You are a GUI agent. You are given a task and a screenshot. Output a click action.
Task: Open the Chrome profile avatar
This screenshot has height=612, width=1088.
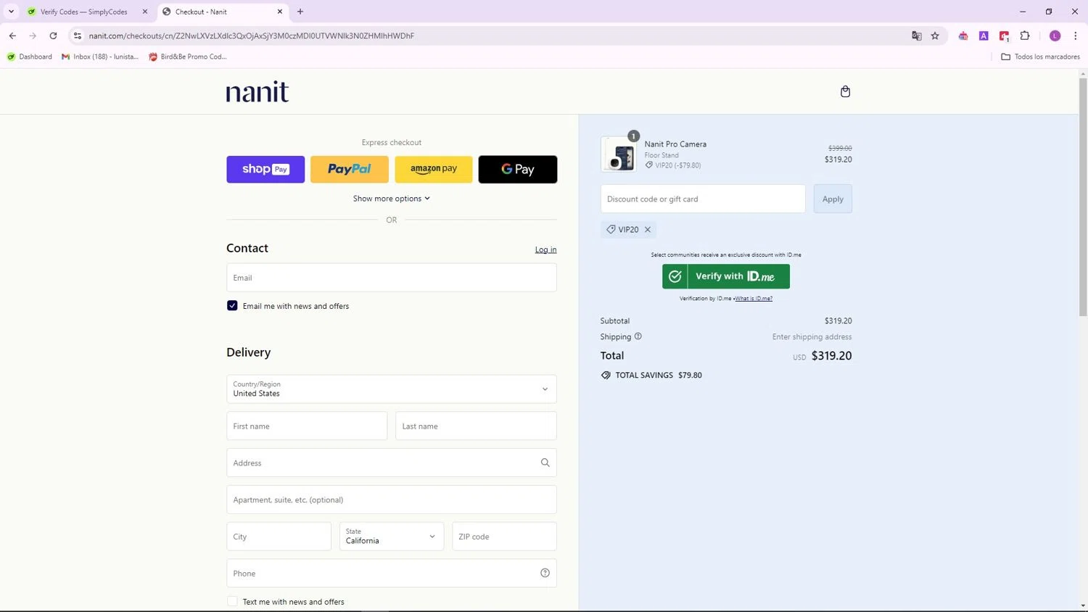[x=1055, y=36]
